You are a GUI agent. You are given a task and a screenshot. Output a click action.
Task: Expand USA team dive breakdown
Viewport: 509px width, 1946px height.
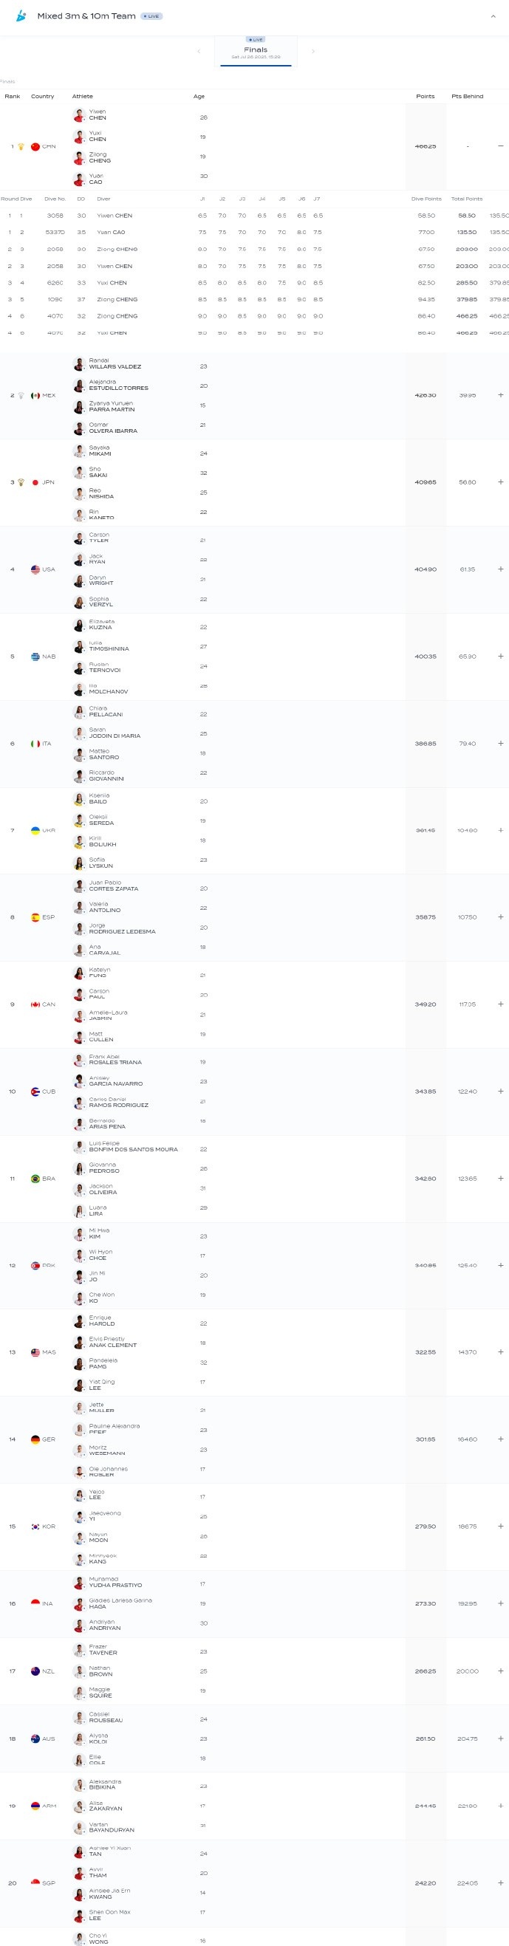[501, 569]
